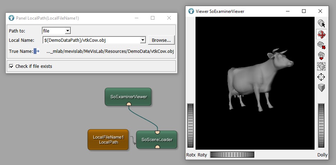
Task: Expand the Local Name combo box arrow
Action: click(143, 40)
